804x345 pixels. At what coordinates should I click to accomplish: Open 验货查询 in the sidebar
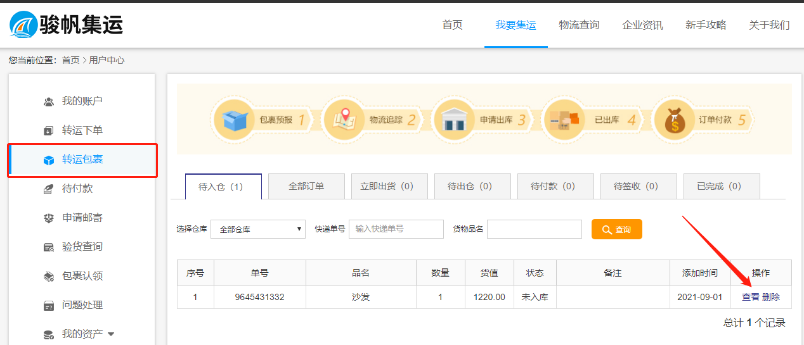tap(82, 247)
